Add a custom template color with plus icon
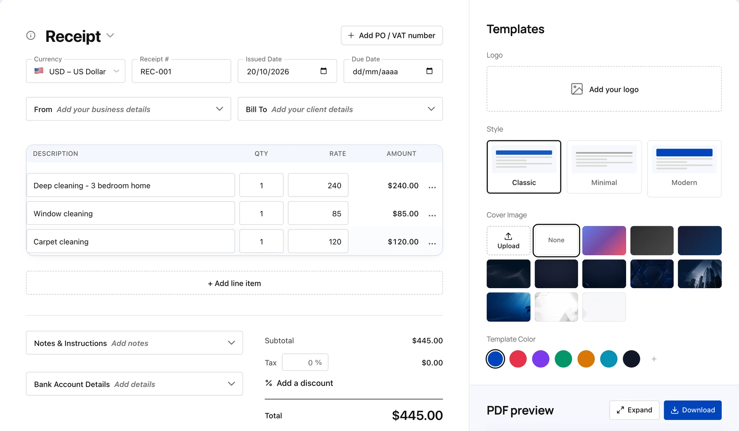The height and width of the screenshot is (431, 739). click(654, 359)
